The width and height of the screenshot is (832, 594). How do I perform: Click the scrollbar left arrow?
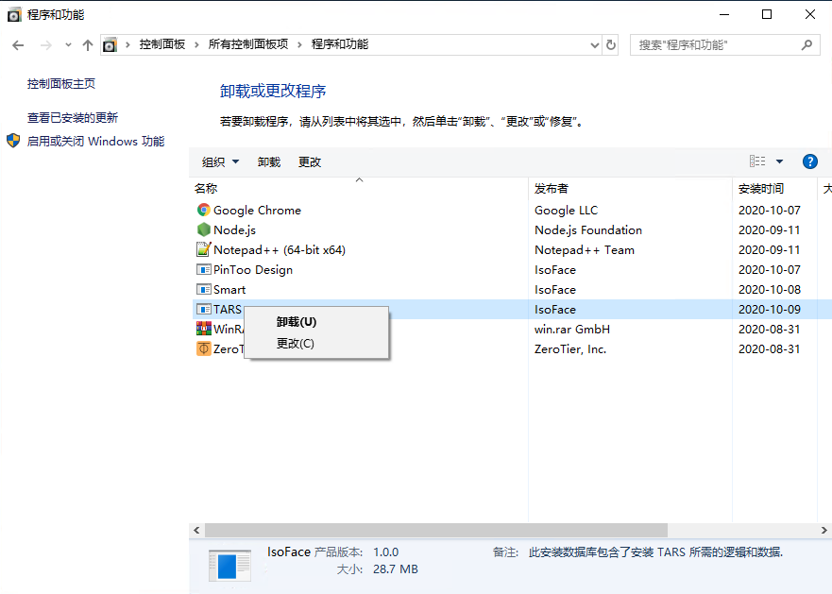click(196, 530)
